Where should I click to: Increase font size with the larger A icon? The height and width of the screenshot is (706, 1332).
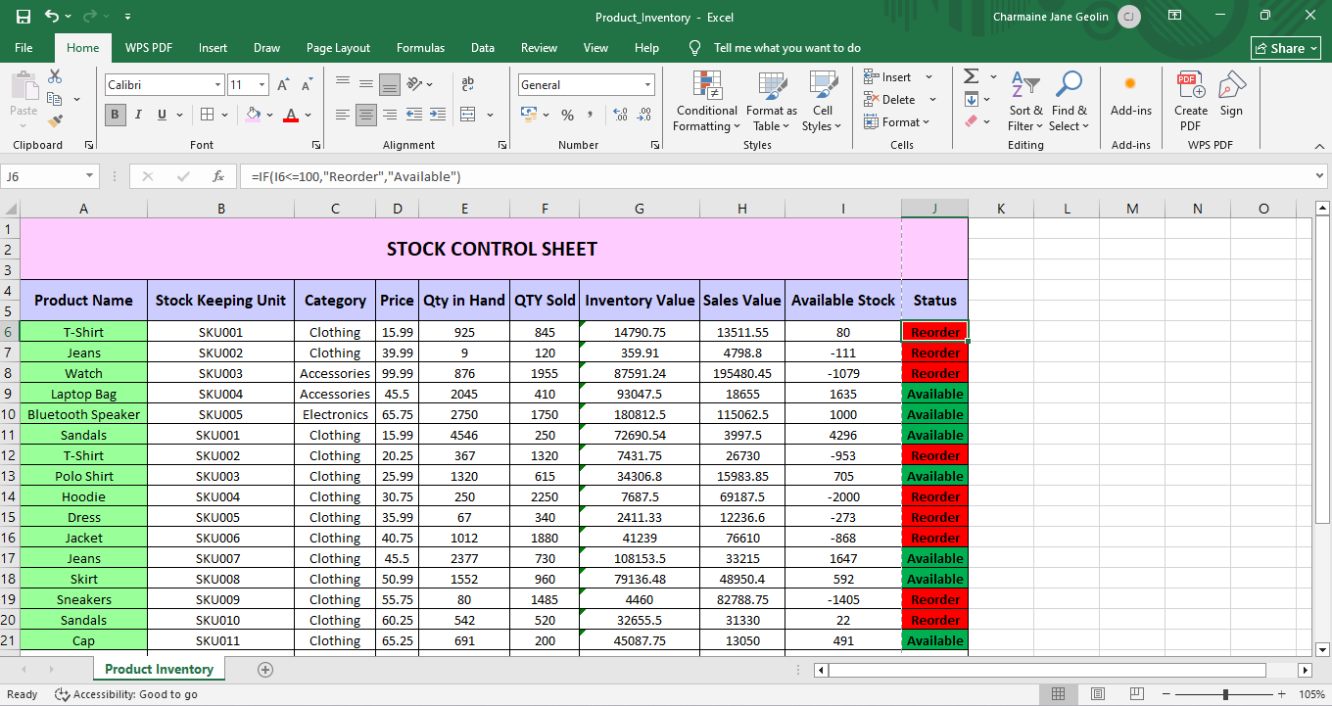coord(283,85)
